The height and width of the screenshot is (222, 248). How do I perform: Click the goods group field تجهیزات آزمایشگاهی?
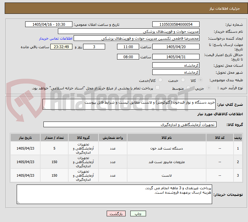(130, 124)
